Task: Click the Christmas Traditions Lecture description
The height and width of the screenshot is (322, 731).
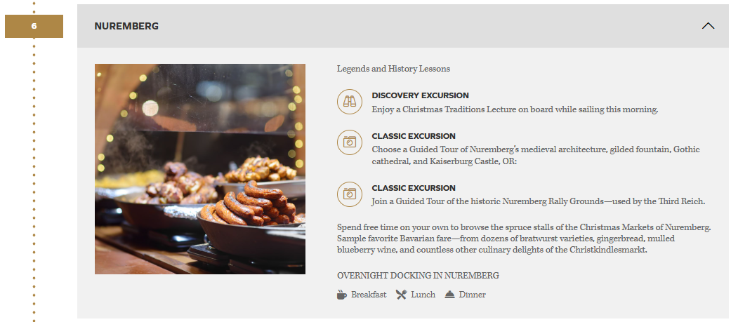Action: 515,109
